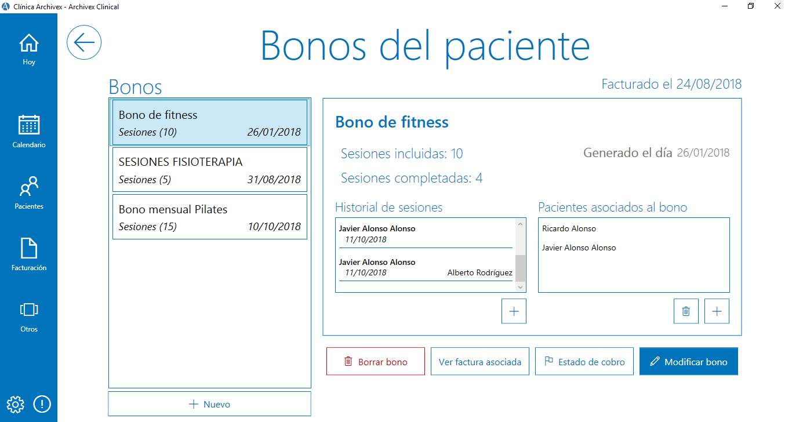Click the Nuevo button to create a bono
792x422 pixels.
209,403
